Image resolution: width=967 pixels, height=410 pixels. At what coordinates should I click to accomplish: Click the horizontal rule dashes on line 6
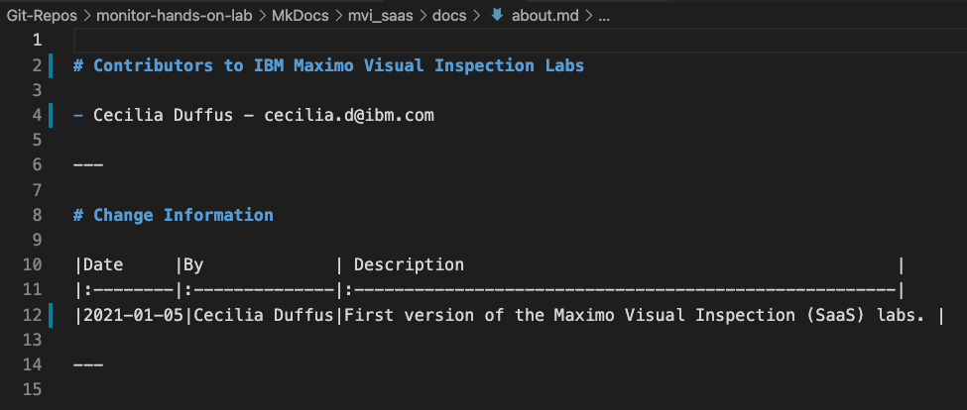[88, 164]
